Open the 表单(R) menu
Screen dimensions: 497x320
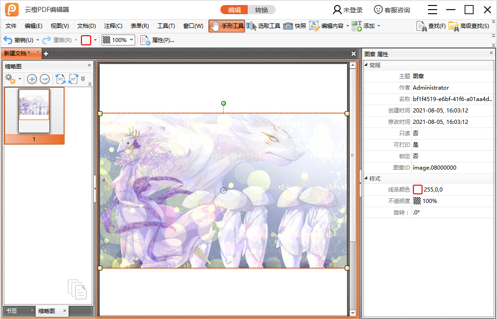coord(140,26)
